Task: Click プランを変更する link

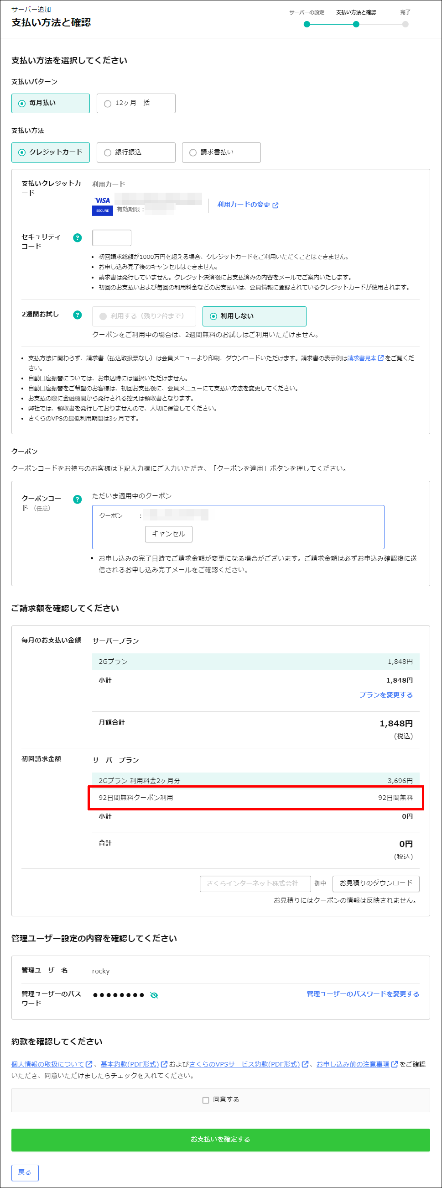Action: click(386, 694)
